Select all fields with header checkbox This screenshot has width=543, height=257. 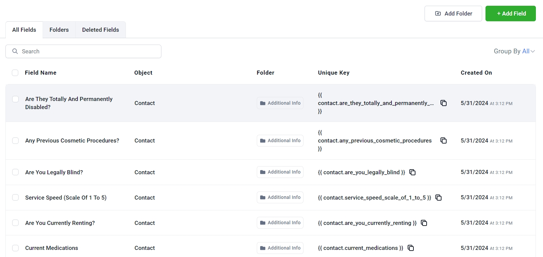tap(15, 73)
